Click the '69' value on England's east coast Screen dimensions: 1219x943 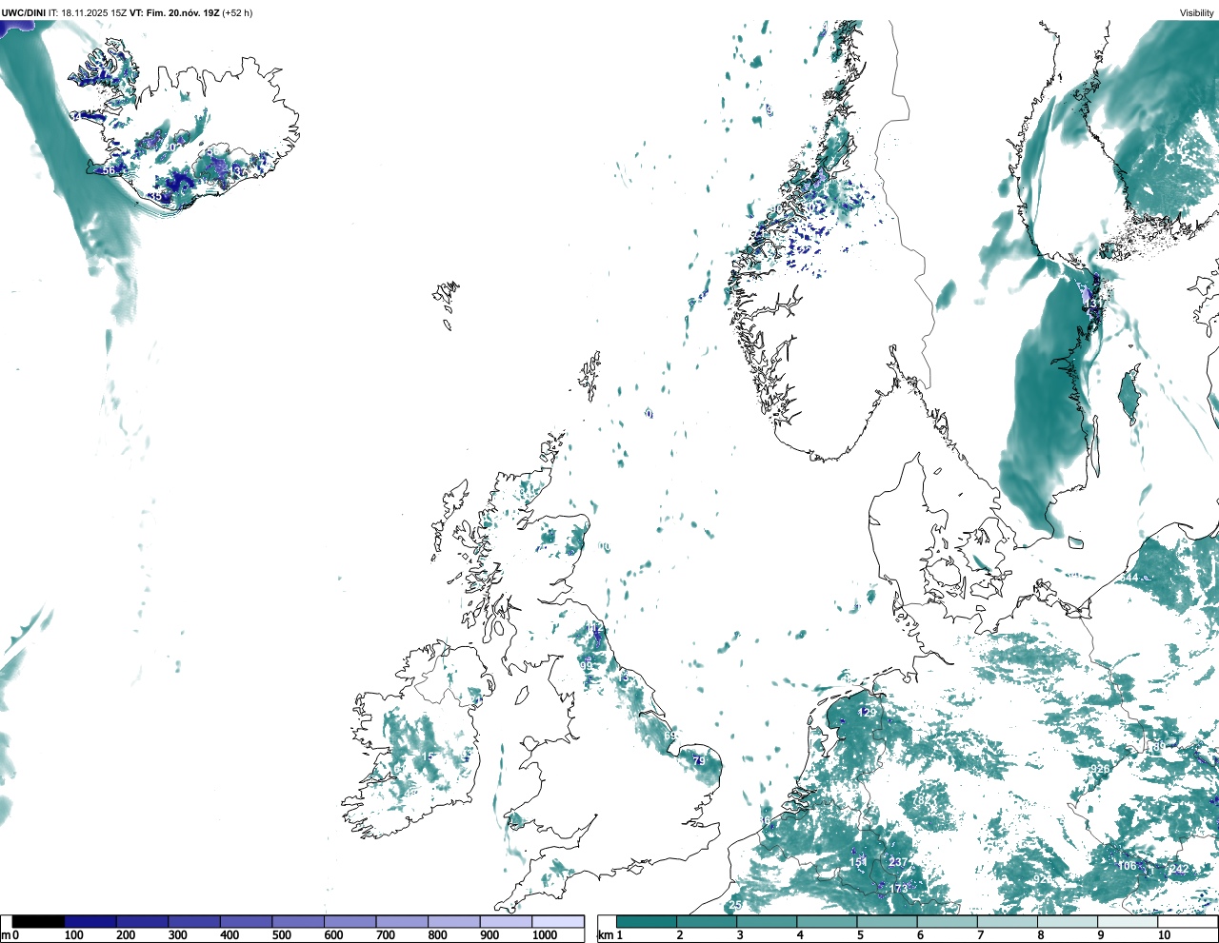pyautogui.click(x=670, y=736)
